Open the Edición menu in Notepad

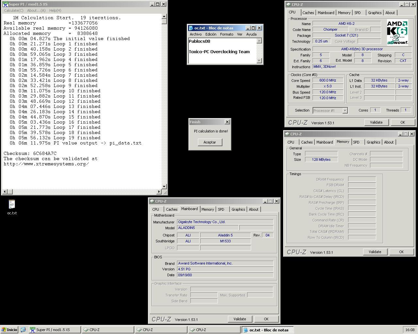click(x=211, y=34)
